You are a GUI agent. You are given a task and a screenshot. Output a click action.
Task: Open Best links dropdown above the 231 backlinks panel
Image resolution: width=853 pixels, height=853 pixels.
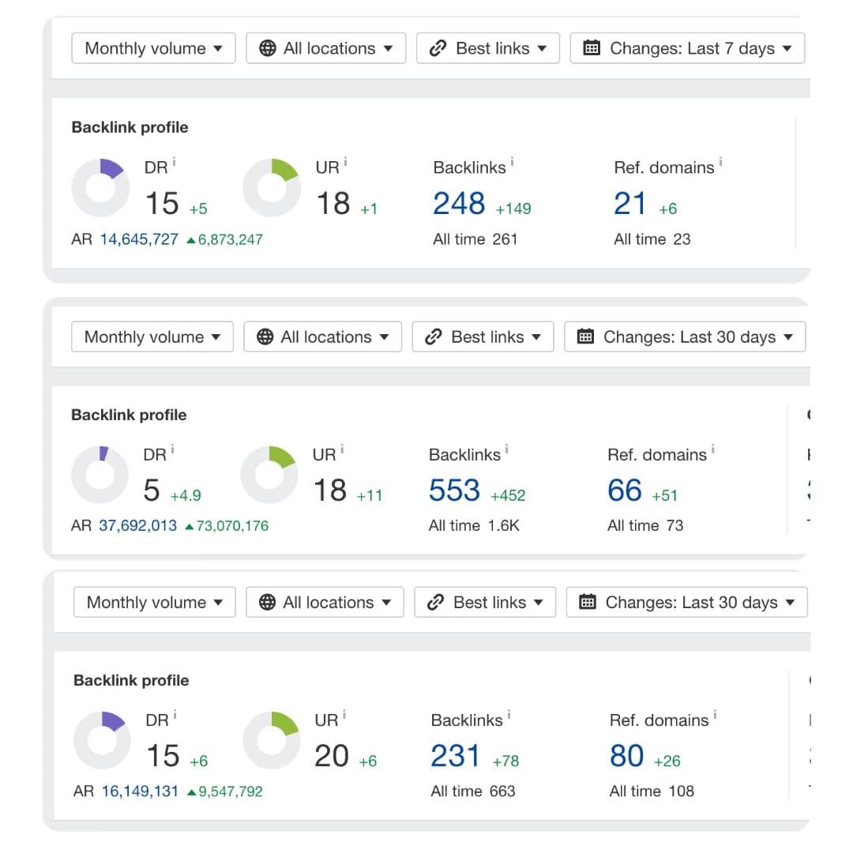485,602
